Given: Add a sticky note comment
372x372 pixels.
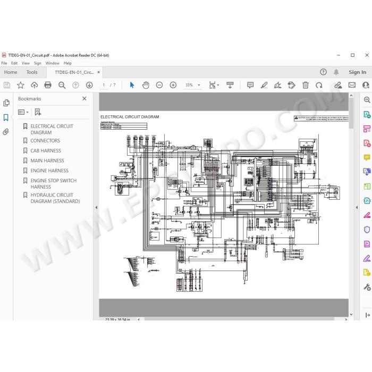Looking at the screenshot, I should [x=250, y=85].
